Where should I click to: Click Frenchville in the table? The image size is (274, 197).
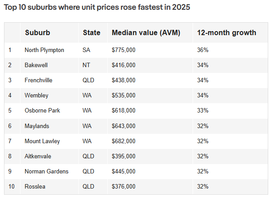(38, 80)
